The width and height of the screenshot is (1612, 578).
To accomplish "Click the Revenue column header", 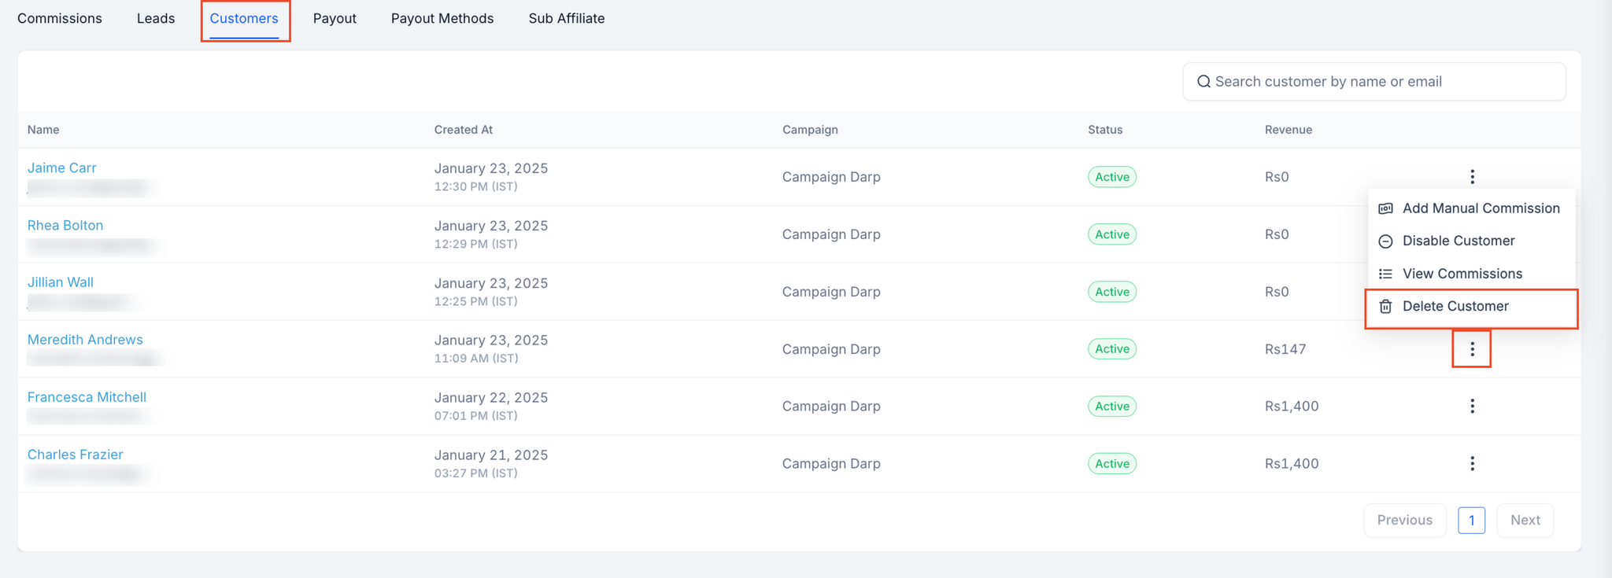I will click(x=1288, y=130).
